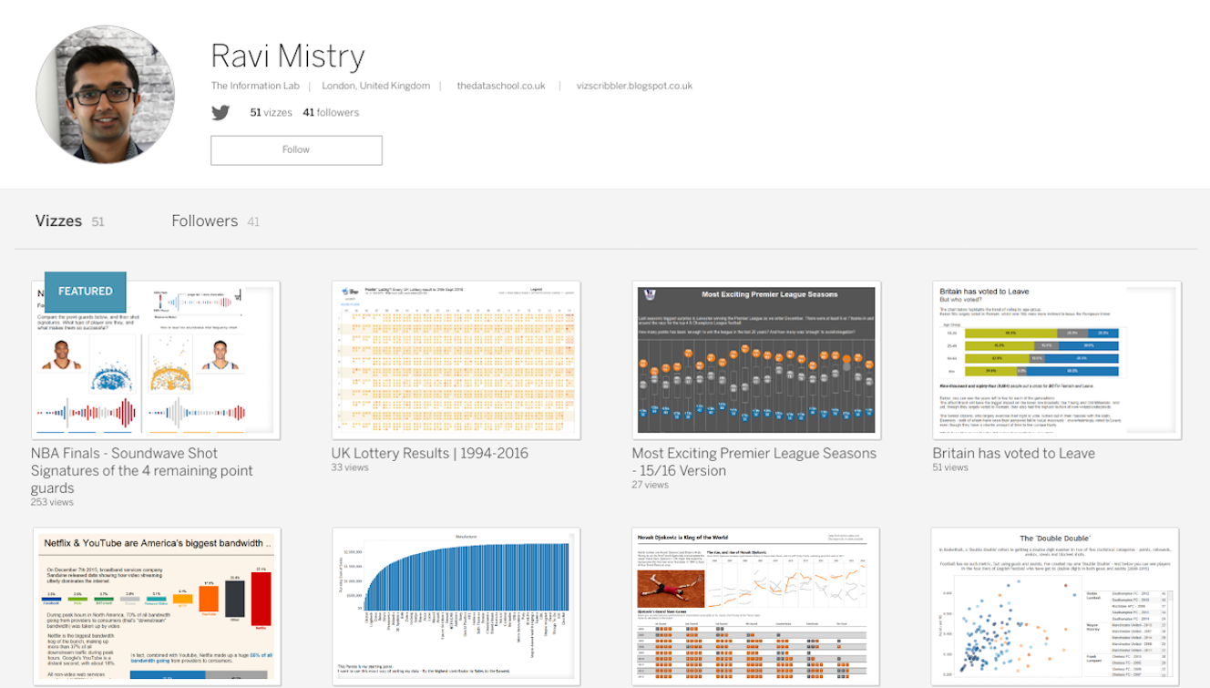Open the Netflix & YouTube bandwidth thumbnail
This screenshot has width=1210, height=688.
pyautogui.click(x=156, y=606)
